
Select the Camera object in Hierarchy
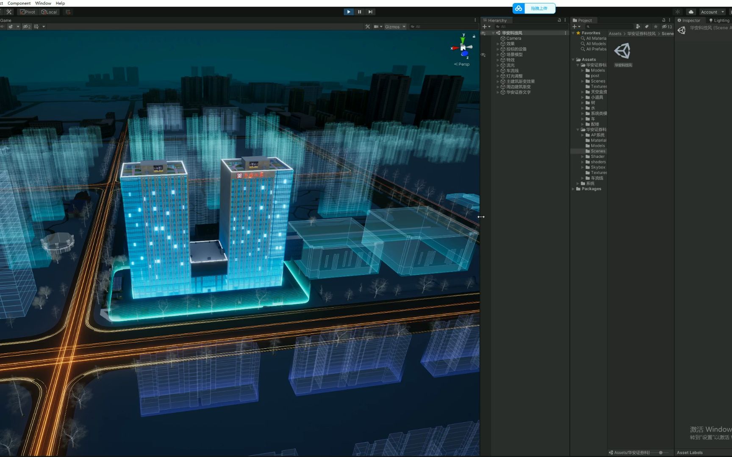[513, 39]
